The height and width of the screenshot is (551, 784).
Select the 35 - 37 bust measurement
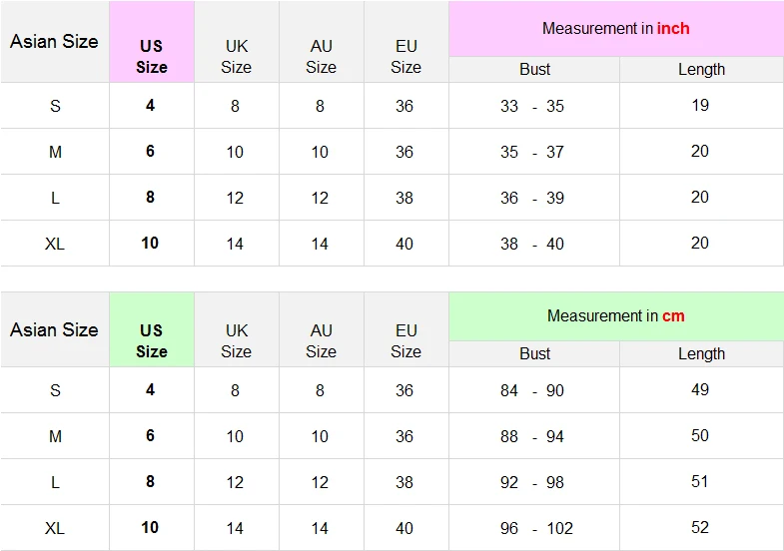pyautogui.click(x=532, y=152)
